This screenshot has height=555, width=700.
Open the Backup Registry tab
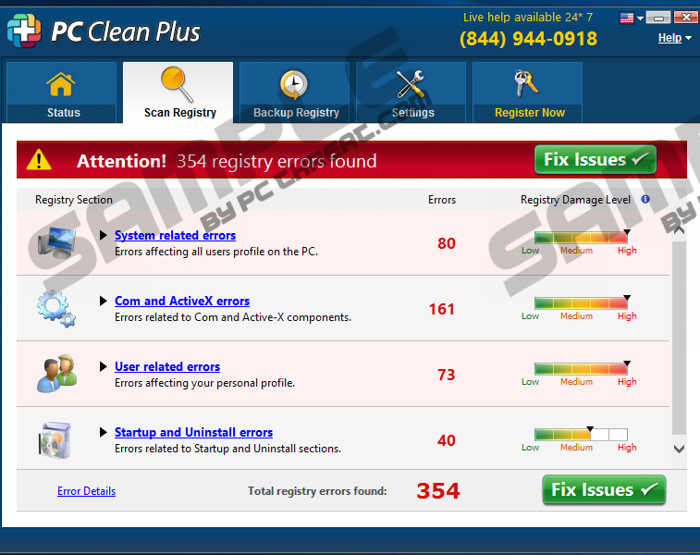[x=296, y=92]
